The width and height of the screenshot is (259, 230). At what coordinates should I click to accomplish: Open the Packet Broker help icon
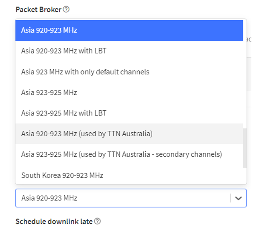[66, 9]
